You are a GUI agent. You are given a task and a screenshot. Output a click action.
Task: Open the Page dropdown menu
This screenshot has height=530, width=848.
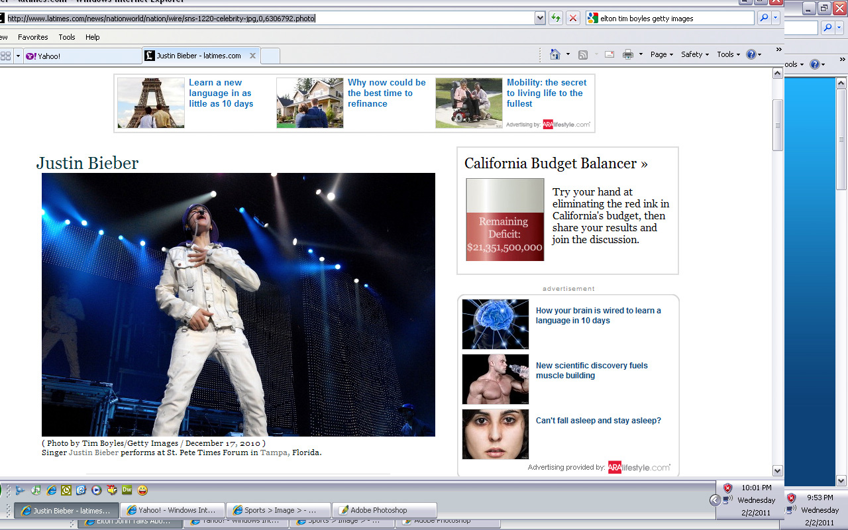tap(661, 54)
